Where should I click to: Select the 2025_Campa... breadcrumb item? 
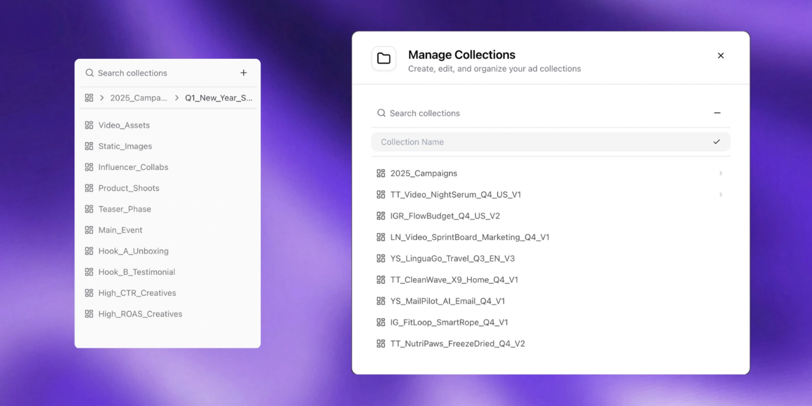(139, 98)
